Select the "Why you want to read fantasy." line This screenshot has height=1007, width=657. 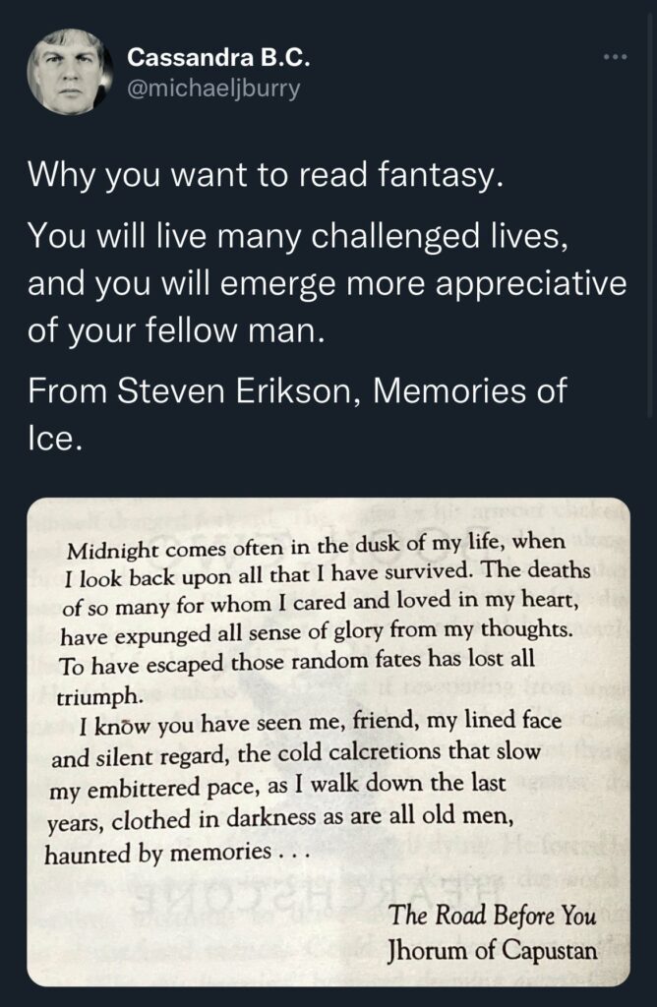coord(265,175)
